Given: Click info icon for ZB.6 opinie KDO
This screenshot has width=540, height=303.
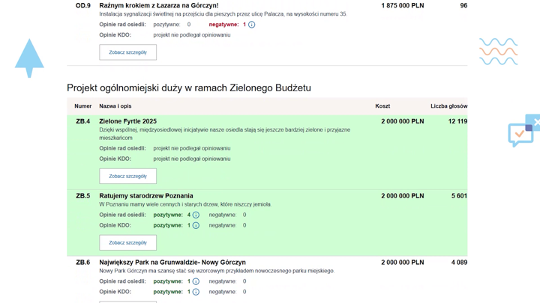Looking at the screenshot, I should (196, 293).
